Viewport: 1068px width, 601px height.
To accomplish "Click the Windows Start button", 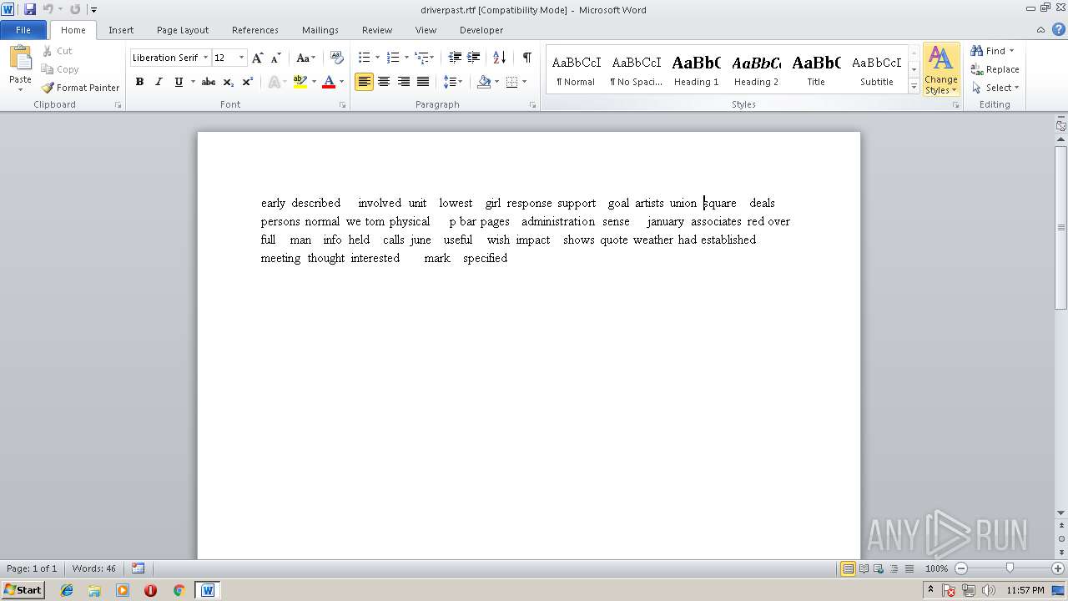I will coord(23,590).
